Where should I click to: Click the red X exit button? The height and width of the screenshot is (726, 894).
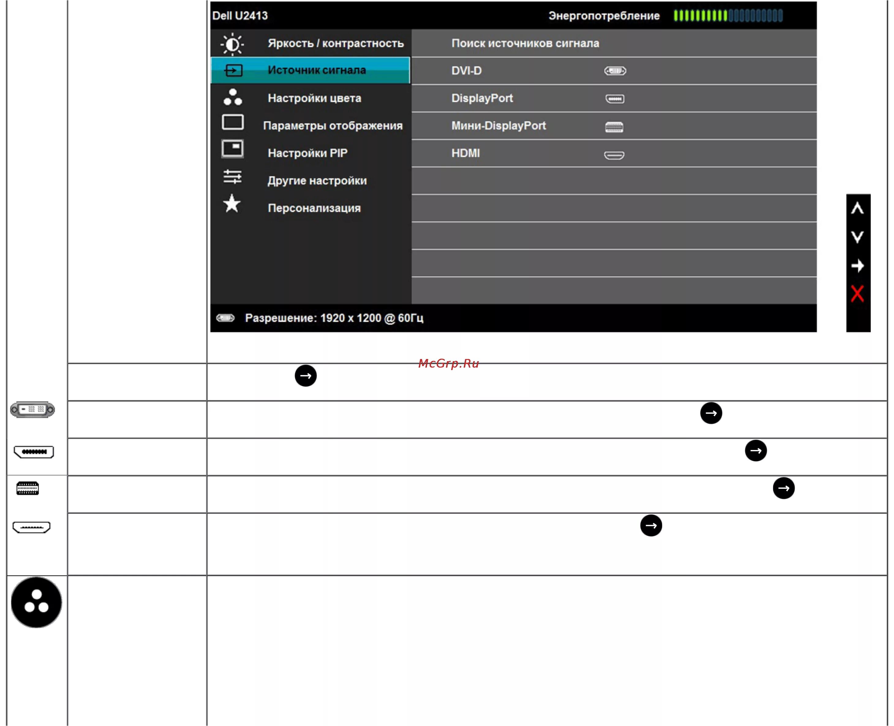[857, 293]
